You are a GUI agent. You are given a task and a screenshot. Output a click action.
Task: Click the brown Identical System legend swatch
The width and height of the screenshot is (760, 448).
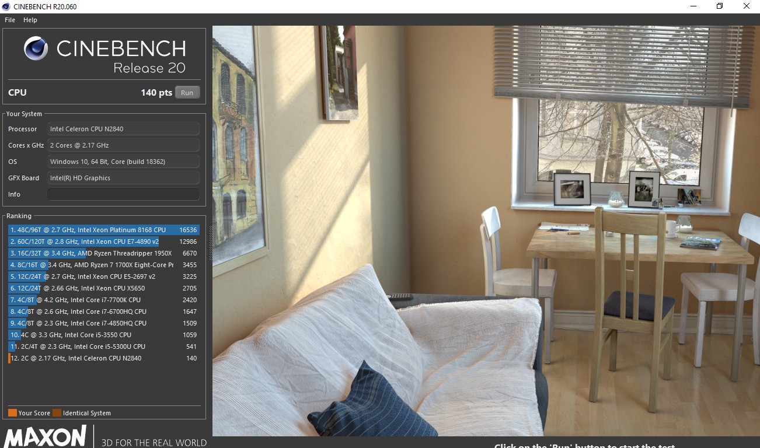click(57, 413)
